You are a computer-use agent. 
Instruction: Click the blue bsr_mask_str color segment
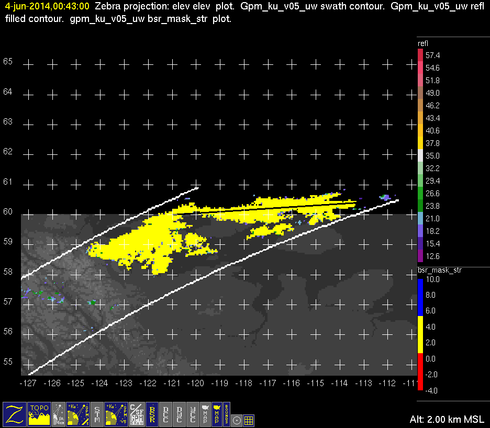420,295
